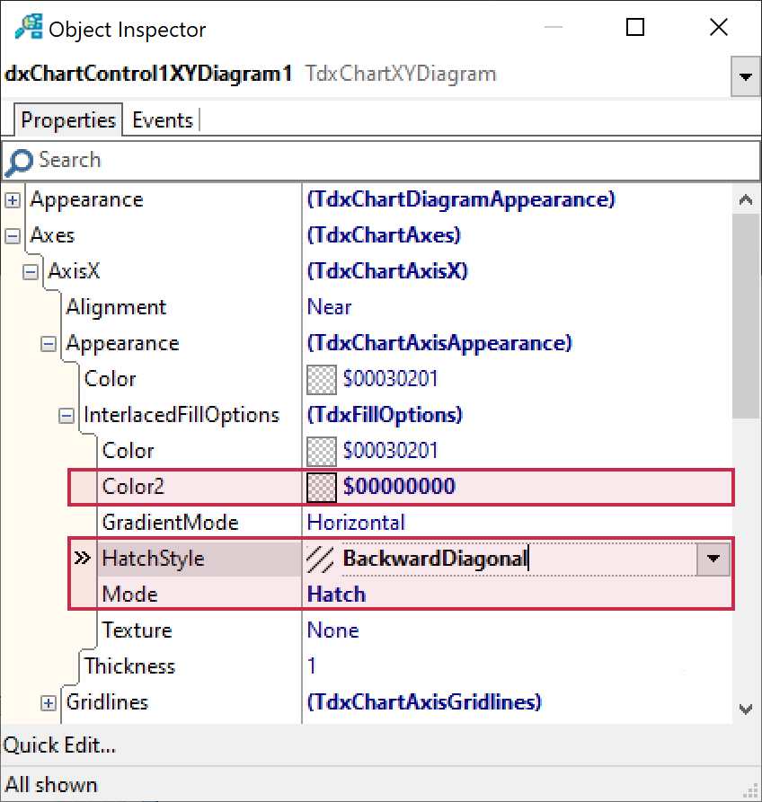Image resolution: width=762 pixels, height=802 pixels.
Task: Select the Properties tab
Action: tap(67, 119)
